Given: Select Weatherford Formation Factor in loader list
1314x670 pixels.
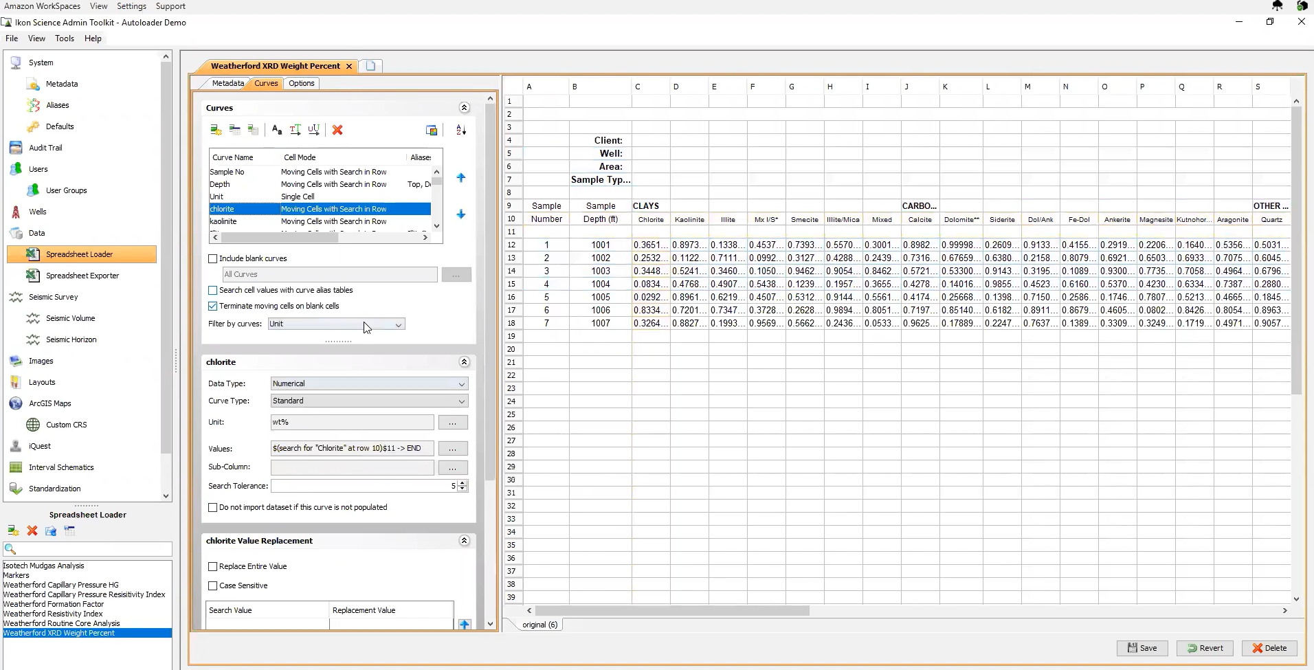Looking at the screenshot, I should 54,604.
